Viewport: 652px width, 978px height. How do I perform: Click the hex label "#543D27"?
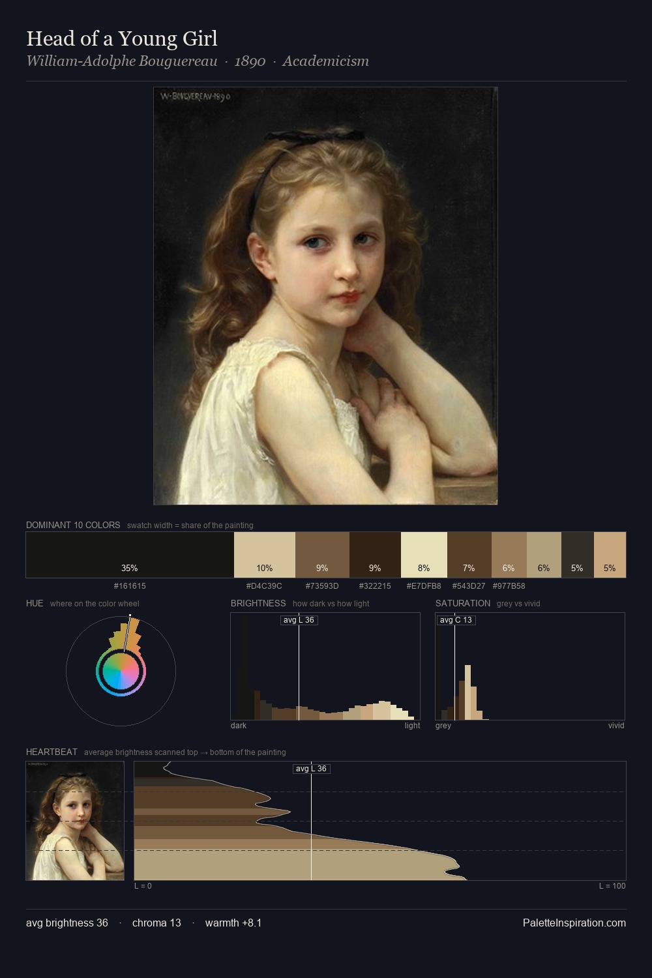pos(469,586)
